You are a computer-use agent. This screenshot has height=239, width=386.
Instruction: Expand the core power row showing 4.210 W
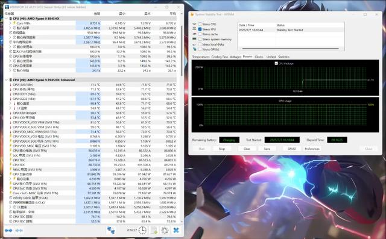click(10, 179)
